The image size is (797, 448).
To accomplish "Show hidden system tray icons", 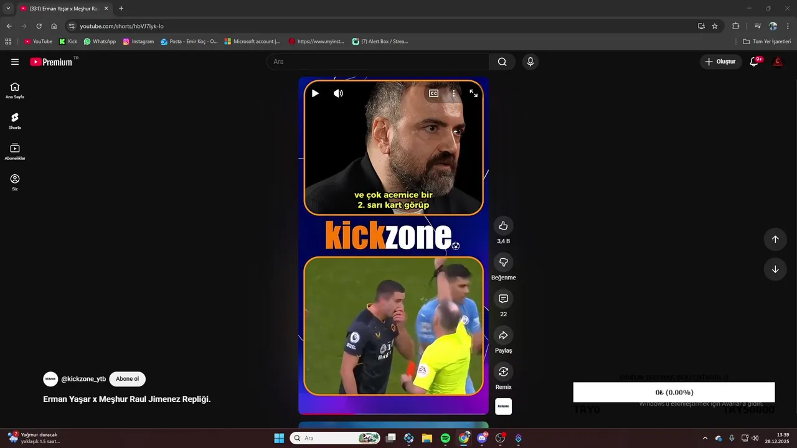I will click(705, 438).
